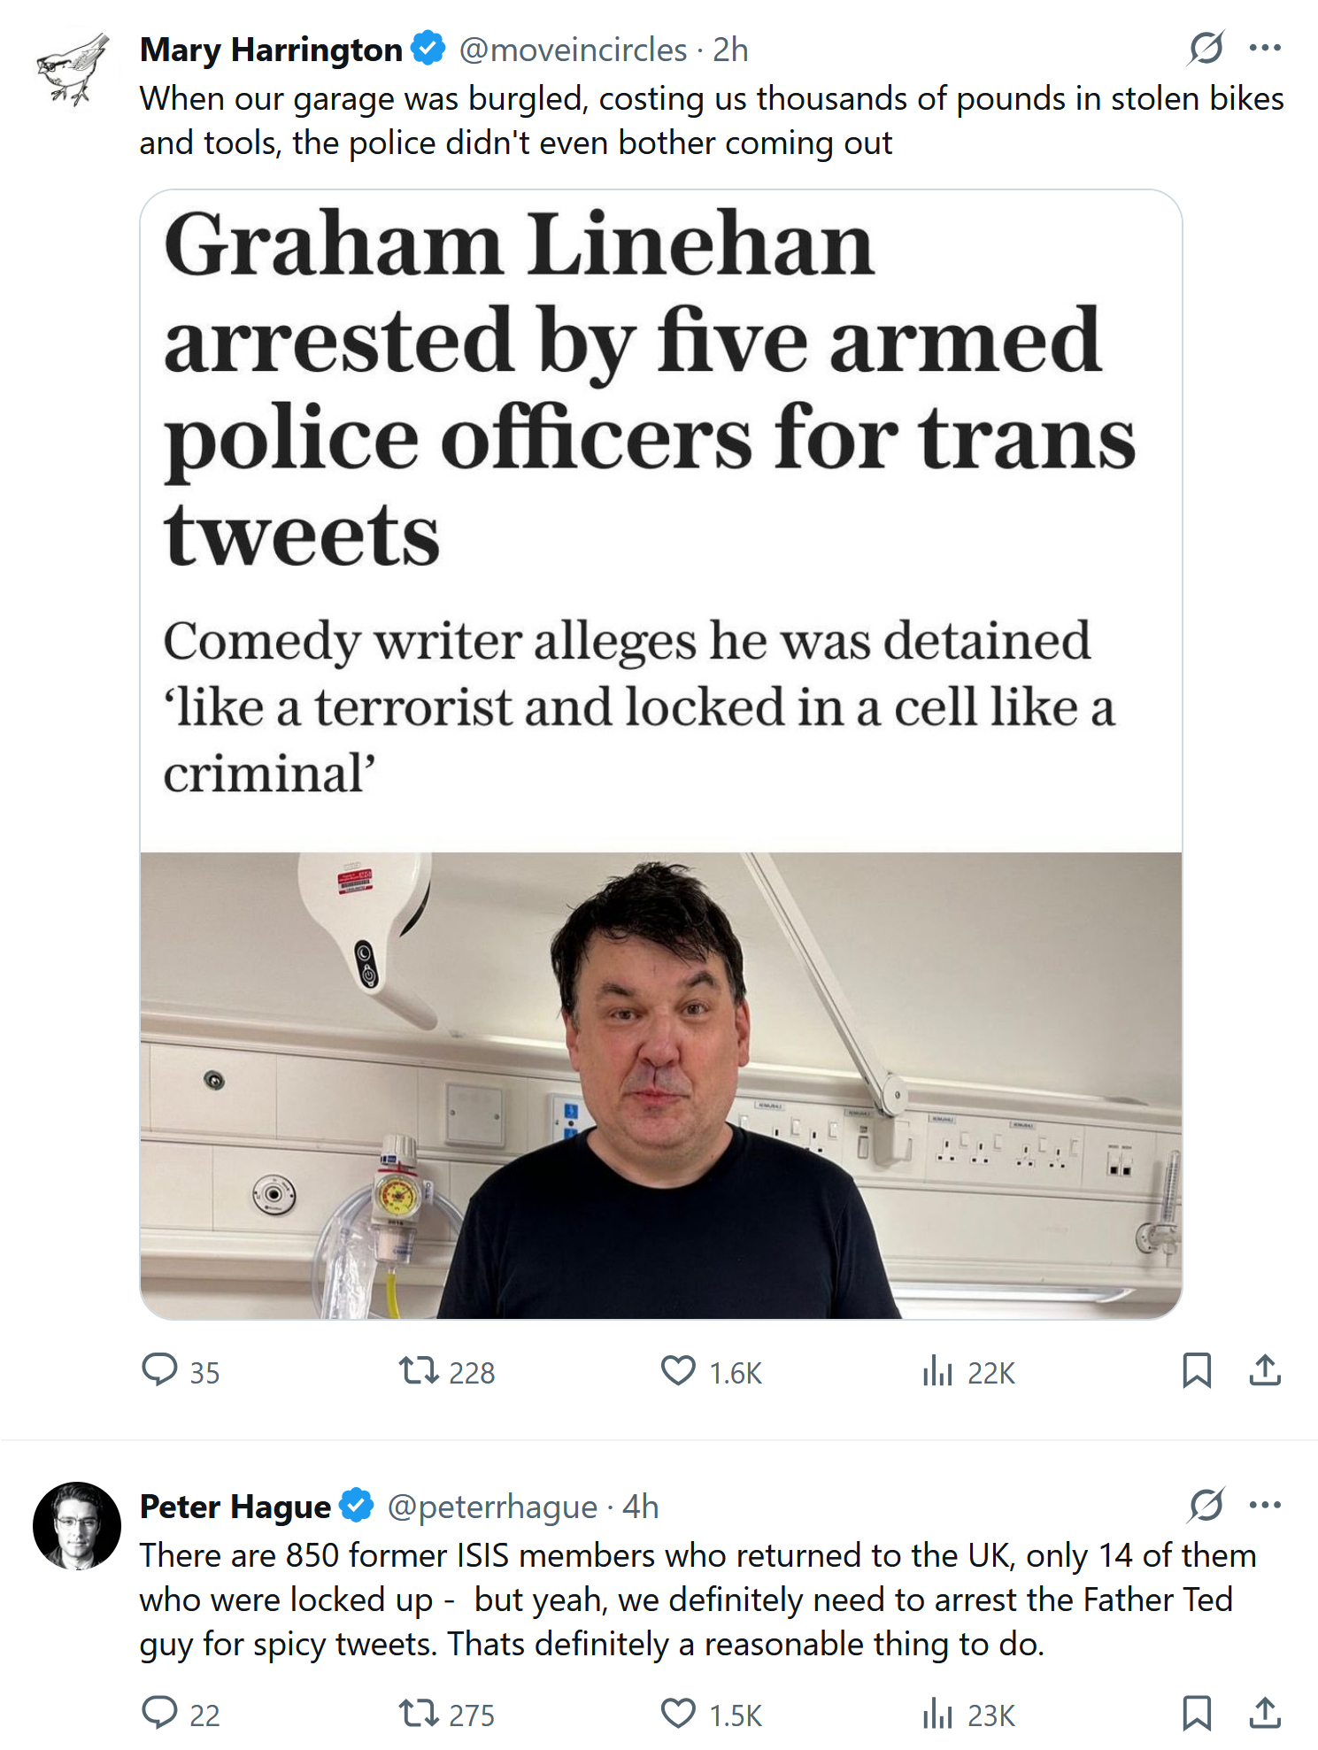Repost Mary Harrington's garage burglary tweet
Screen dimensions: 1318x1750
point(418,1370)
